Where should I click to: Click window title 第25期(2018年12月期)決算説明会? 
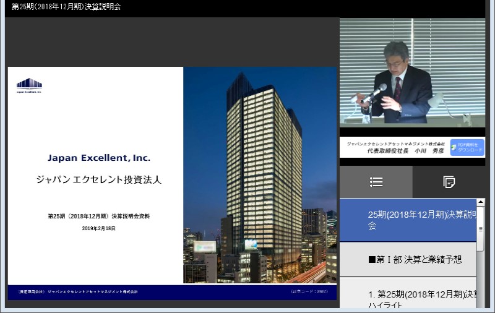(66, 7)
